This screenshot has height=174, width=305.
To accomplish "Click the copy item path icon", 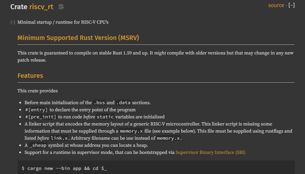I will [x=61, y=7].
